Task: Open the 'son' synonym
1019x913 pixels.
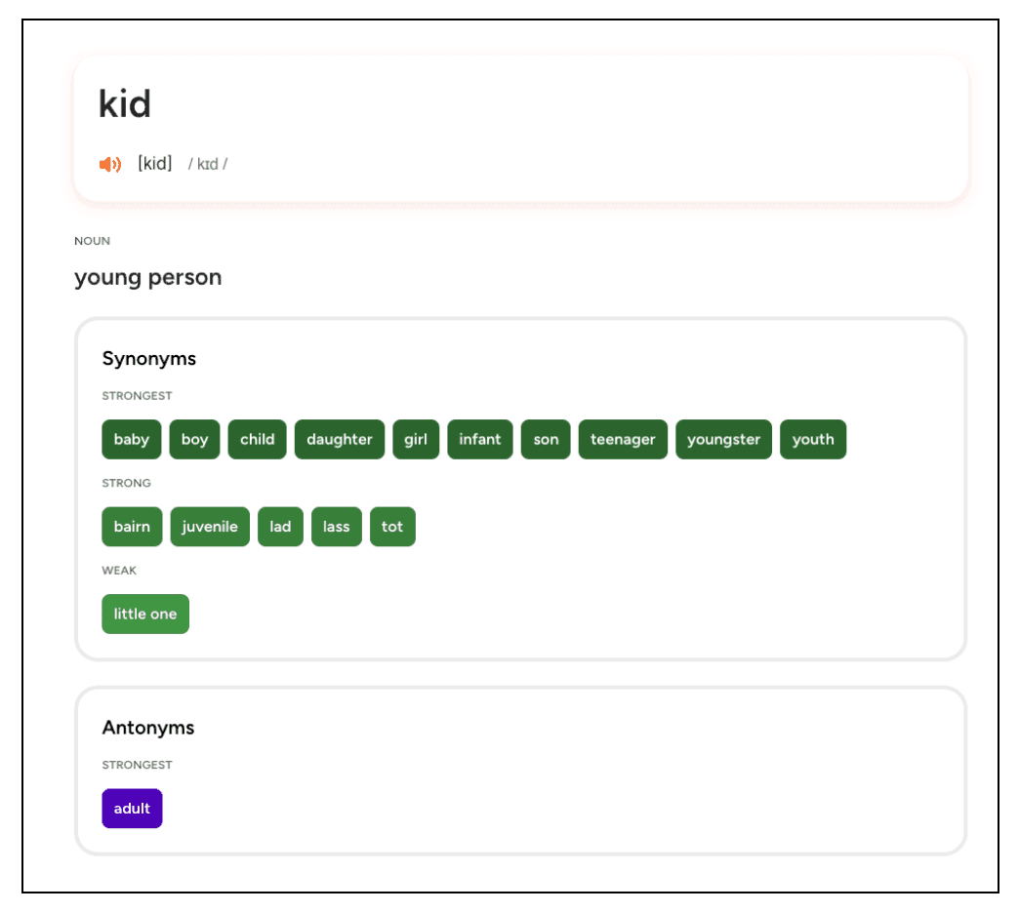Action: 546,439
